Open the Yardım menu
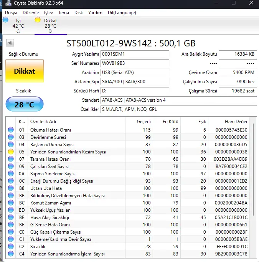259x262 pixels. (95, 13)
